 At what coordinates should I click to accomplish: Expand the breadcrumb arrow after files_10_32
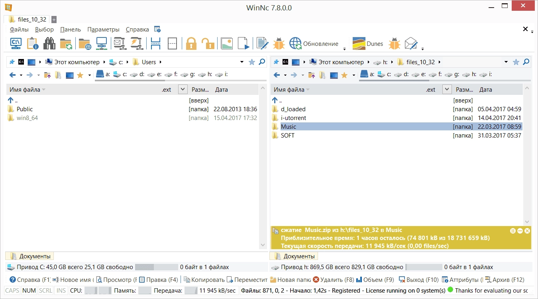click(439, 62)
